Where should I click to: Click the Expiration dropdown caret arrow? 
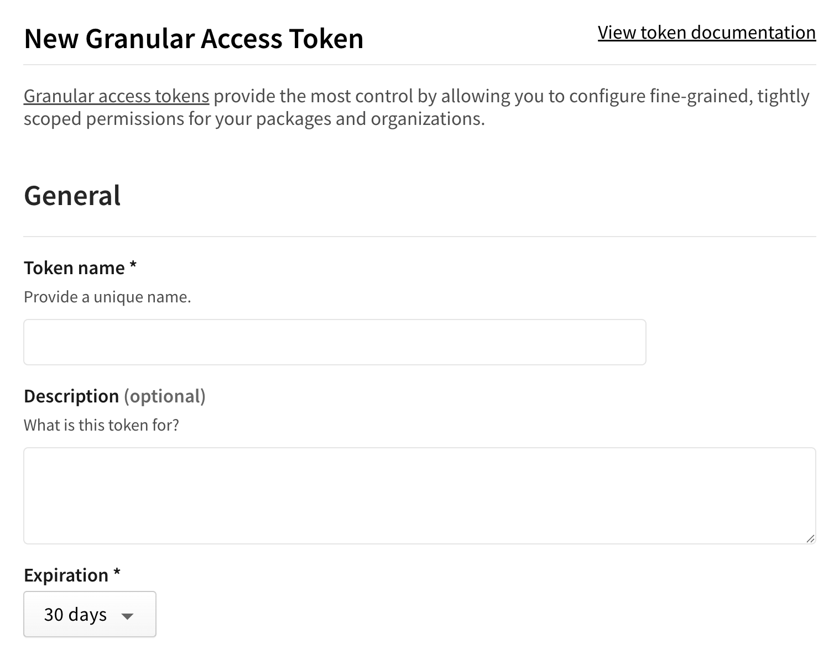click(x=127, y=616)
